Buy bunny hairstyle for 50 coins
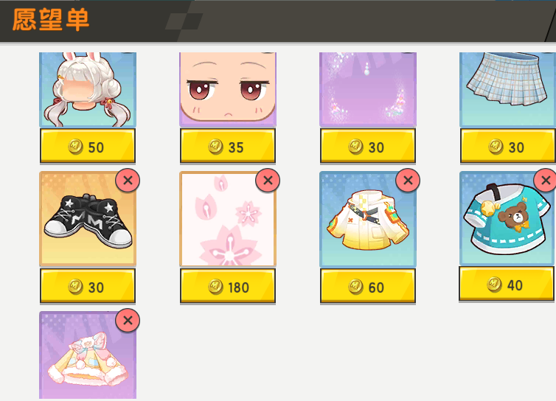This screenshot has height=401, width=556. point(88,146)
